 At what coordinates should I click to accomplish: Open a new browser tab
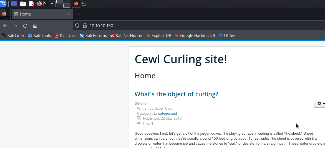[79, 14]
